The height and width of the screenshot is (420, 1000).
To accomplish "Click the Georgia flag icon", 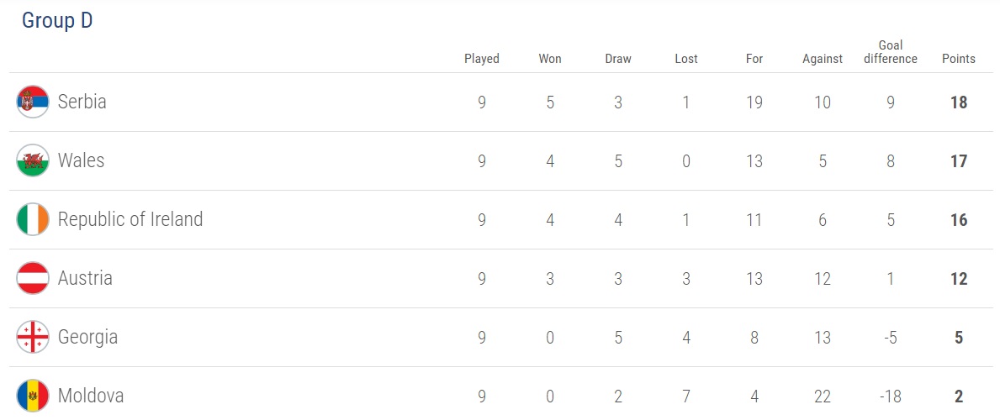I will pos(33,338).
